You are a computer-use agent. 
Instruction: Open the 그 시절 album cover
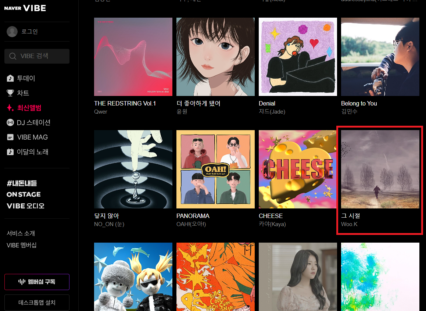pyautogui.click(x=380, y=169)
